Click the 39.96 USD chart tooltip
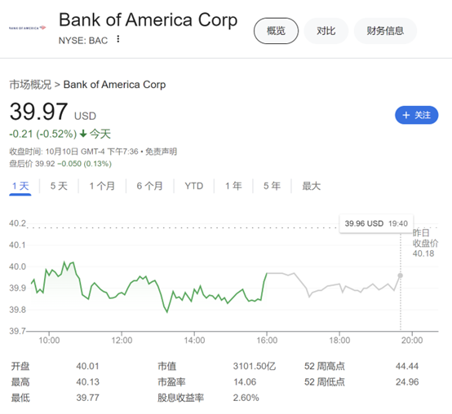Screen dimensions: 452x414 point(376,223)
